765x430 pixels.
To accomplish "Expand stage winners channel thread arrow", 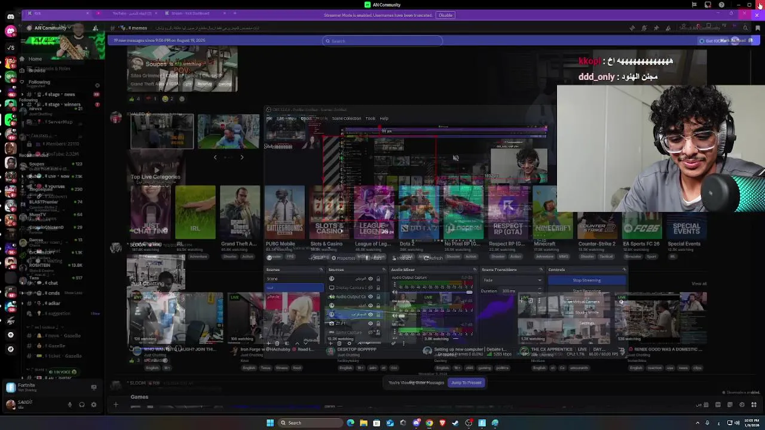I will pyautogui.click(x=22, y=105).
